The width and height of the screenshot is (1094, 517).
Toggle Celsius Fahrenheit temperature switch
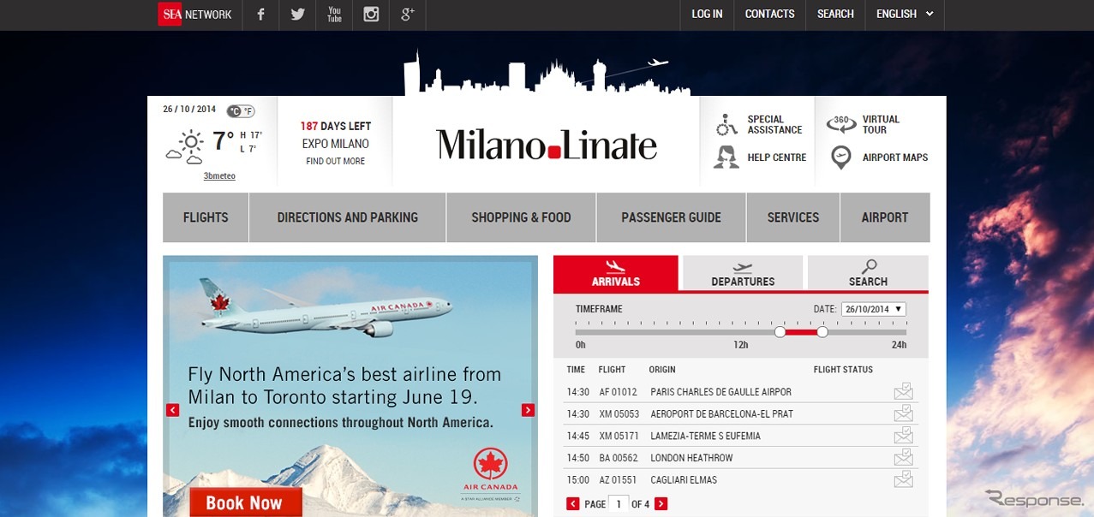241,111
